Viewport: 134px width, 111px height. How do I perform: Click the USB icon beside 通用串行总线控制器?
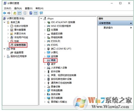point(48,83)
